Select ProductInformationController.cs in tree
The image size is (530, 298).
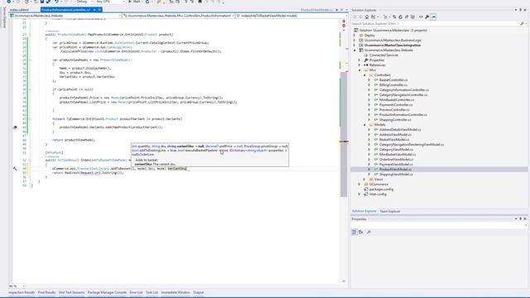coord(403,114)
